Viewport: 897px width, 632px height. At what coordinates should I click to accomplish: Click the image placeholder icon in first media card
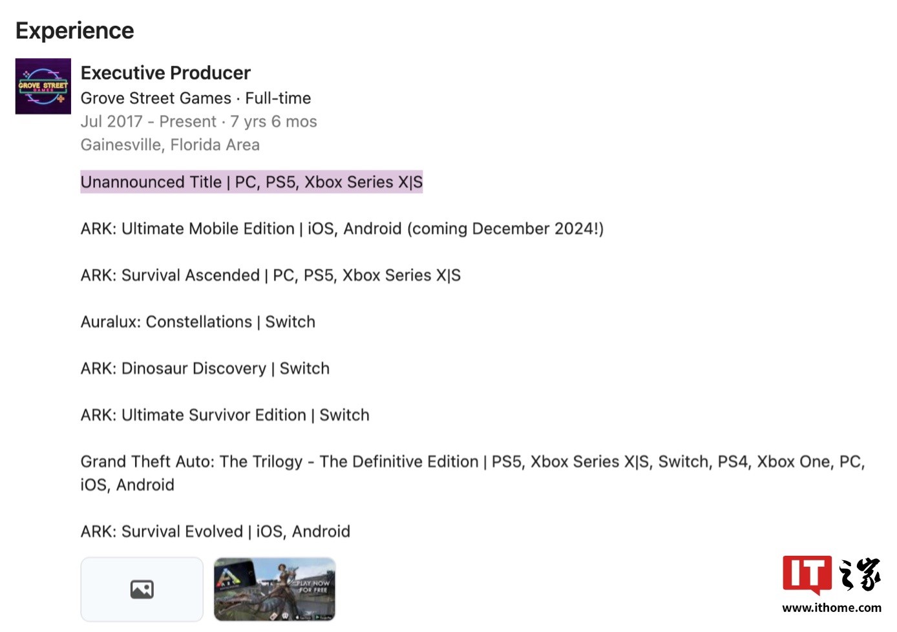(x=142, y=589)
